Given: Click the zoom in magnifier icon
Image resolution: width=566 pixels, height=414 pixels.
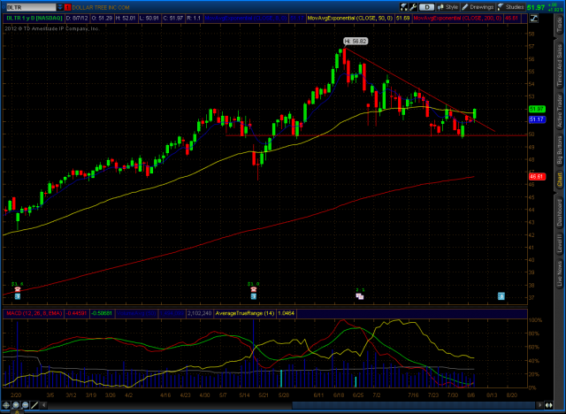Looking at the screenshot, I should click(x=16, y=405).
